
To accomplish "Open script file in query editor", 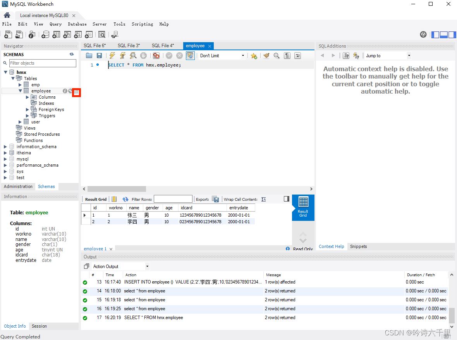I will point(89,56).
